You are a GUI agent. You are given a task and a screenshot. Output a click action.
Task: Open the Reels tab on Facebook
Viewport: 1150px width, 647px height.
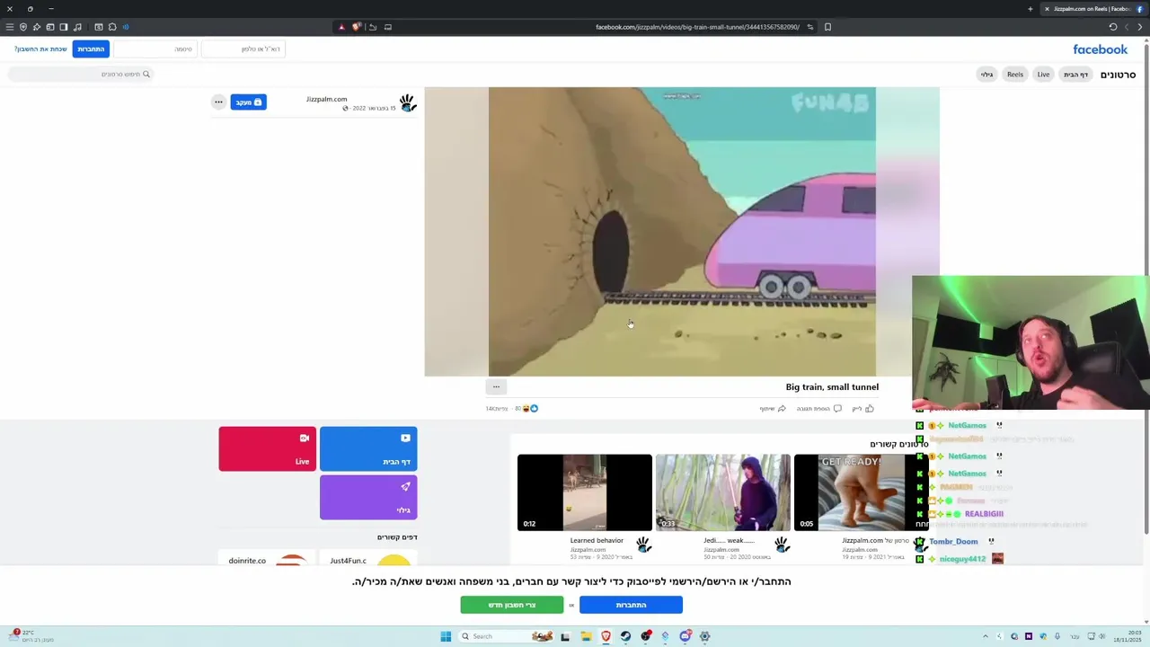coord(1014,75)
